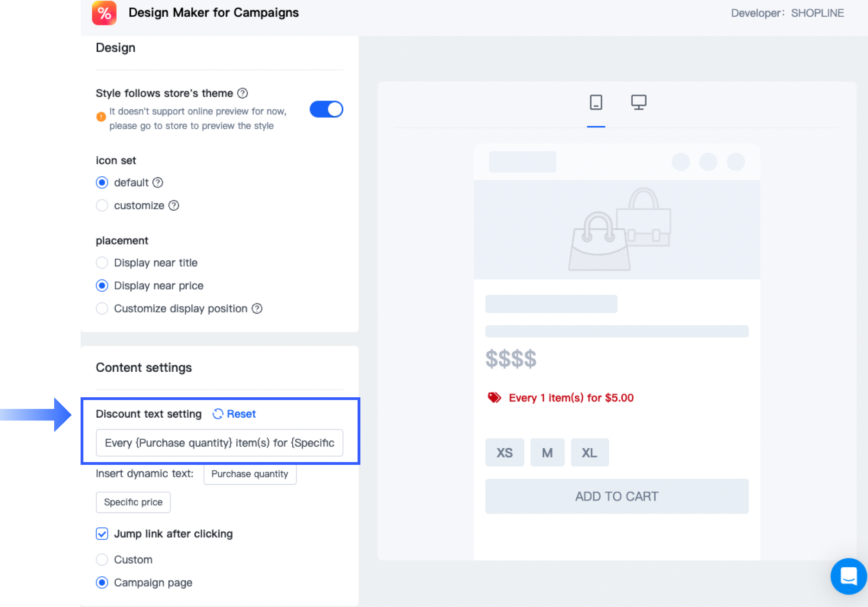Toggle Style follows store's theme switch
The height and width of the screenshot is (607, 868).
point(326,110)
